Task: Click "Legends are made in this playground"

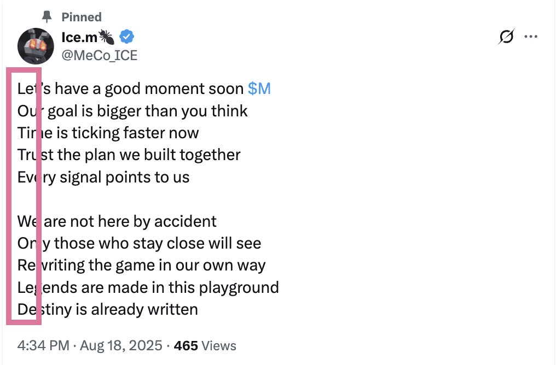Action: [149, 287]
